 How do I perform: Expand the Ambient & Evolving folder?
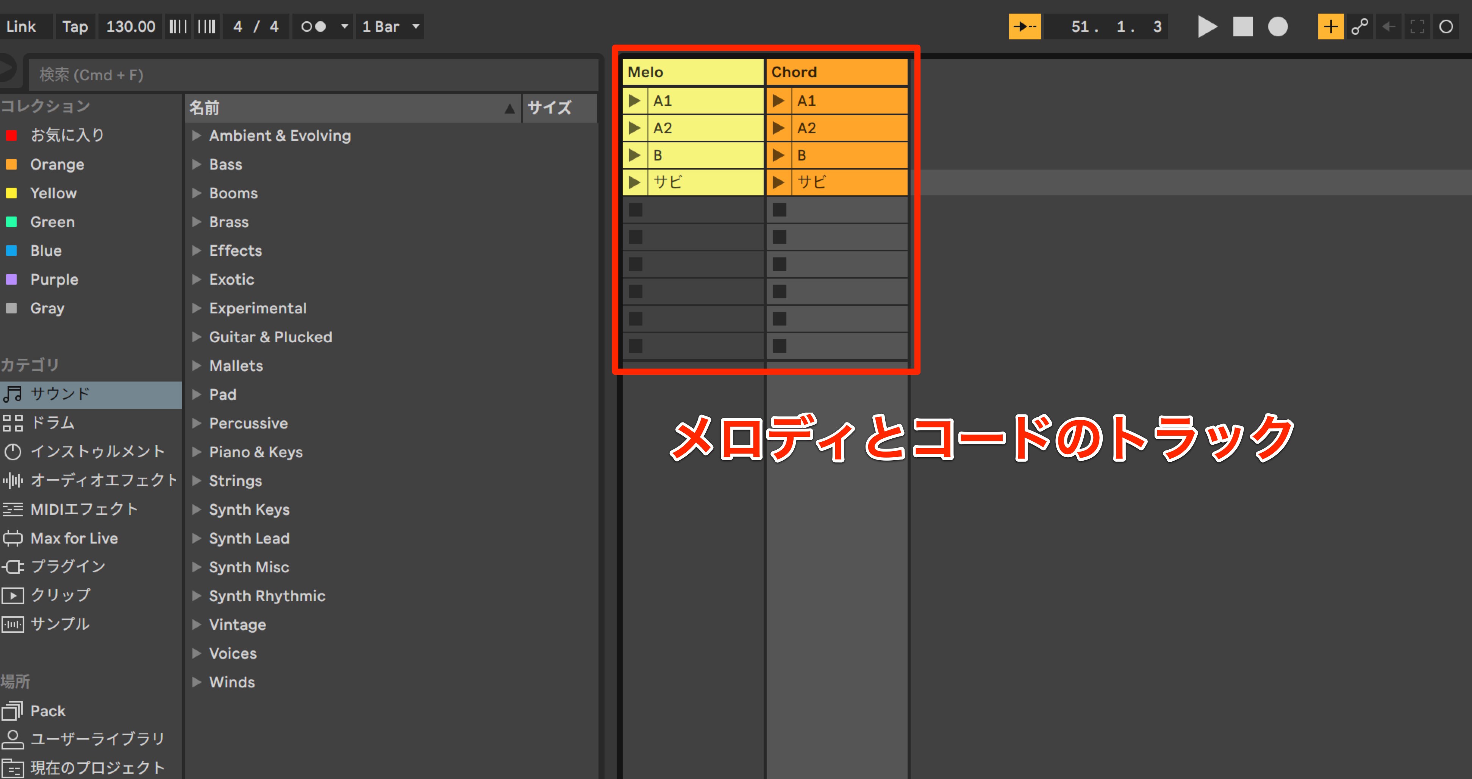click(x=196, y=136)
